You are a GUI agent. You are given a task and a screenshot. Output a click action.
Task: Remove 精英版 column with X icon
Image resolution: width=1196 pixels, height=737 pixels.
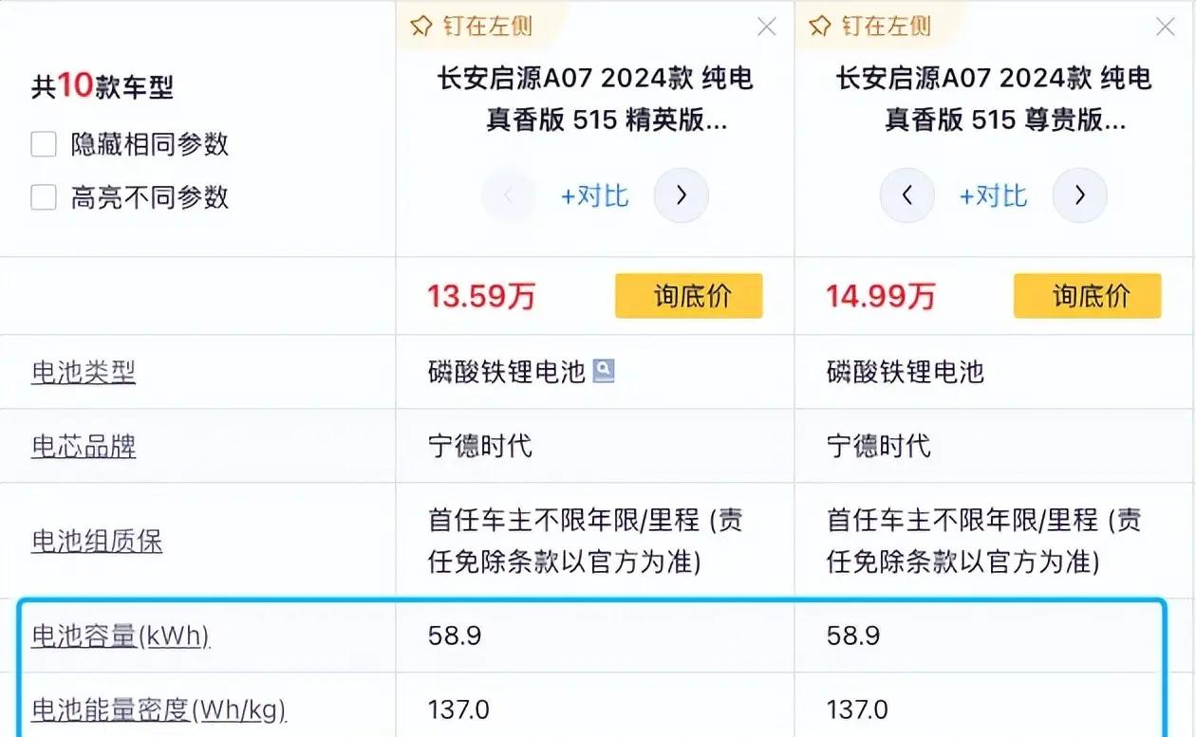tap(767, 27)
